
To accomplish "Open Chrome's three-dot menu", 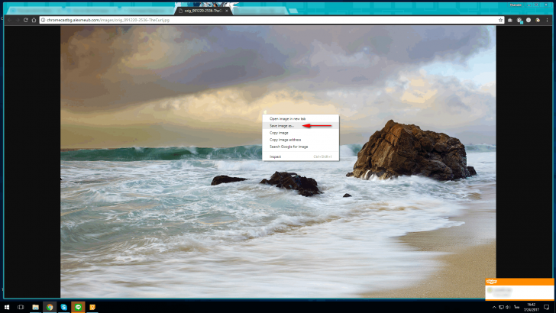I will click(547, 20).
